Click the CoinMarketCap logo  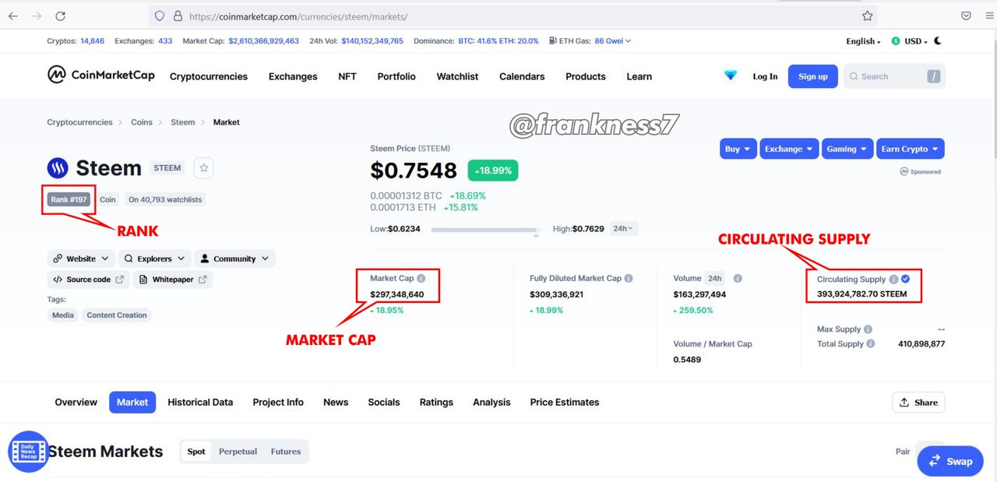101,75
